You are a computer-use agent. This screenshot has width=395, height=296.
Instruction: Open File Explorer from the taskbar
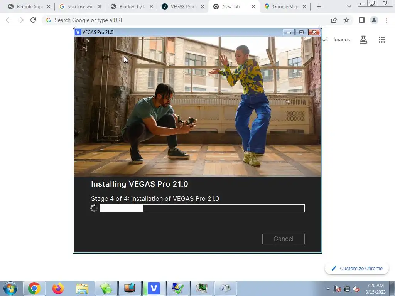(x=82, y=288)
